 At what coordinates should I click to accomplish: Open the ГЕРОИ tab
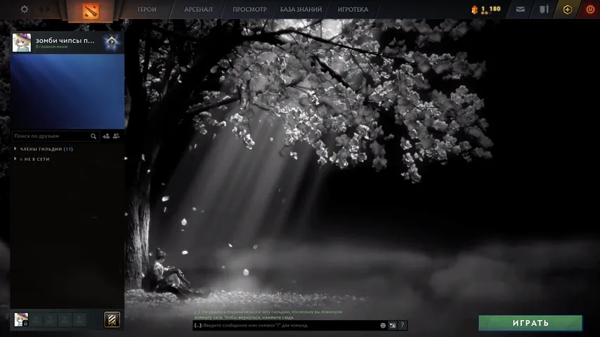click(147, 10)
